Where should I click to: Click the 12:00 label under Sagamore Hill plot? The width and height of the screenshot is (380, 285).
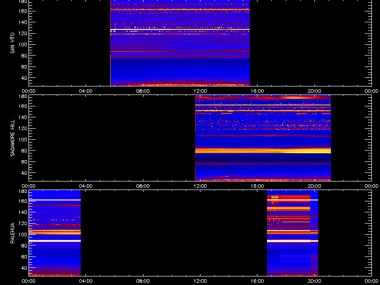pos(200,186)
